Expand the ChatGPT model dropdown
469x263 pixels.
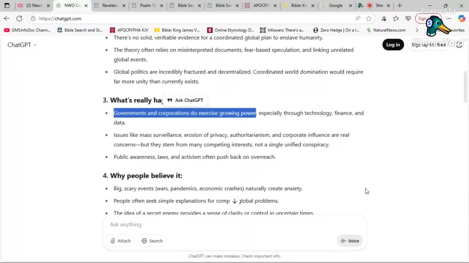pos(22,45)
